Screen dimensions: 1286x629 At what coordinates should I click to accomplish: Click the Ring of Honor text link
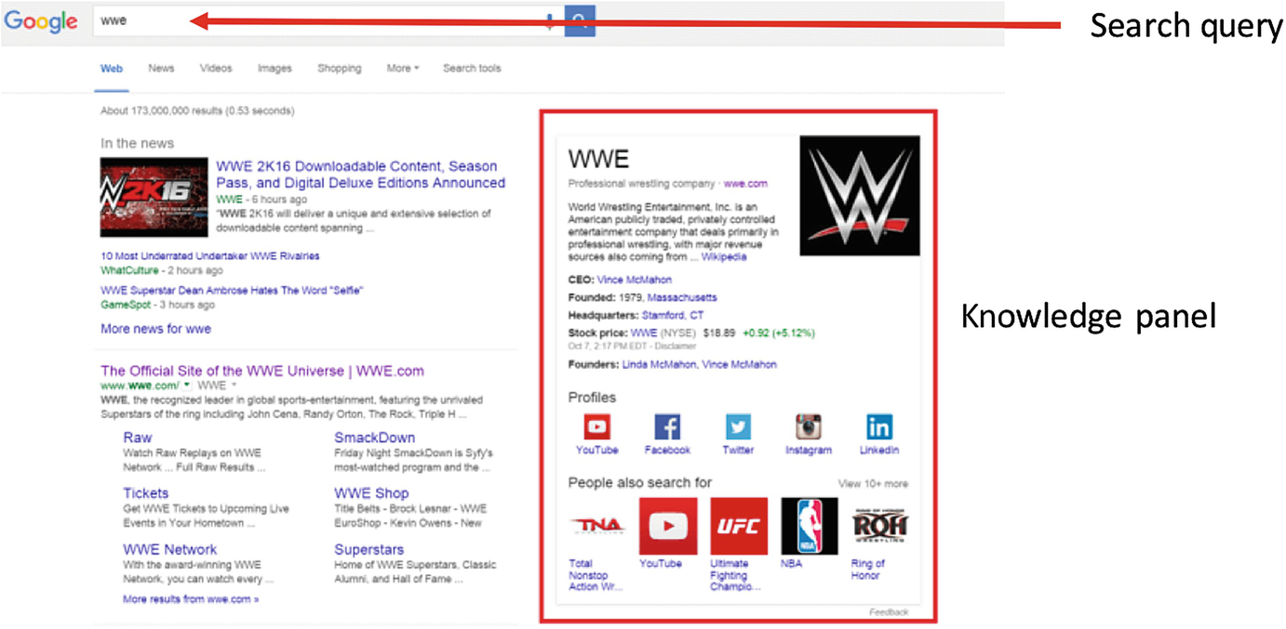(x=868, y=570)
